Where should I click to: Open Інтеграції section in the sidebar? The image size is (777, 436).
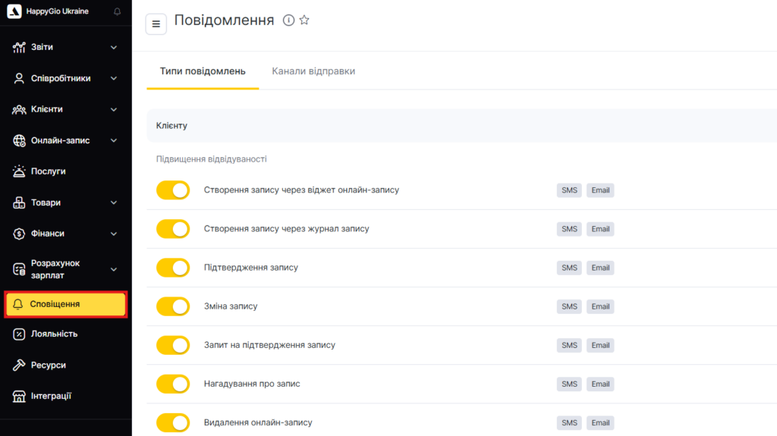(51, 396)
